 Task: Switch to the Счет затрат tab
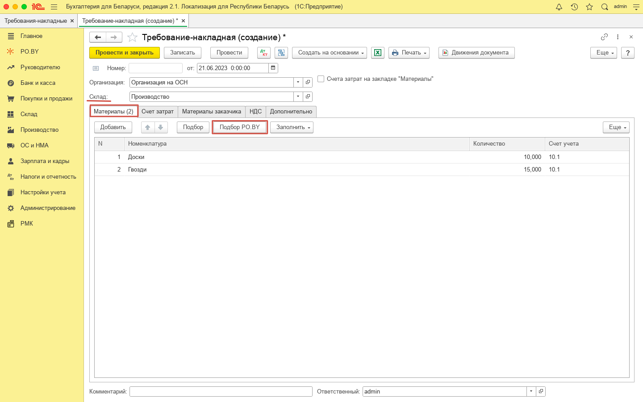[x=158, y=111]
